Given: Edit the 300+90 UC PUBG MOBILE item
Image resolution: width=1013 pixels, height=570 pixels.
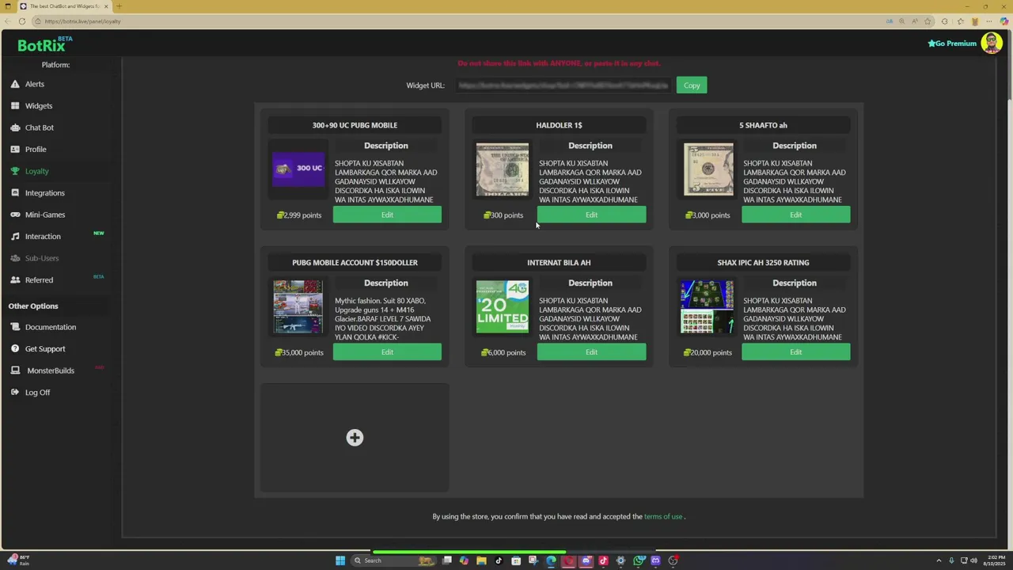Looking at the screenshot, I should point(387,215).
